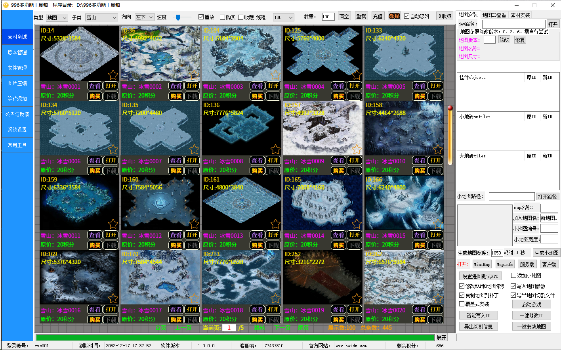Open 图片压缩 in the sidebar
561x350 pixels.
pos(17,83)
